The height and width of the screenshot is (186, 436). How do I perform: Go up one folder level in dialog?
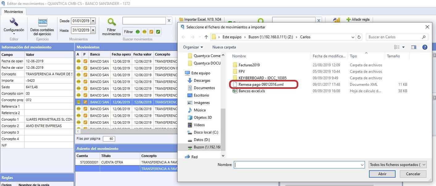(x=206, y=37)
